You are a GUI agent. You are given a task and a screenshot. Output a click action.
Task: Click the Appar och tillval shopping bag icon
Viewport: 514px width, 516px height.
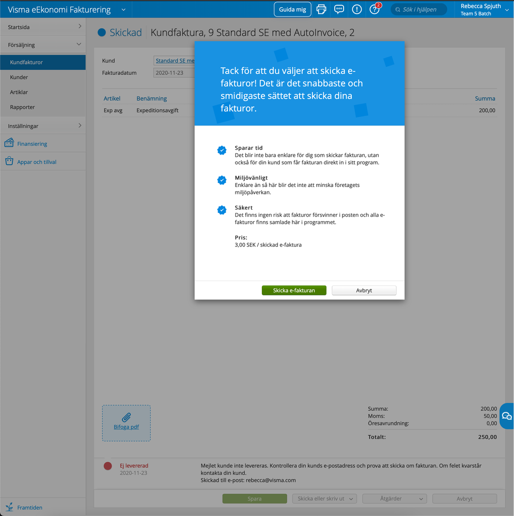[9, 161]
